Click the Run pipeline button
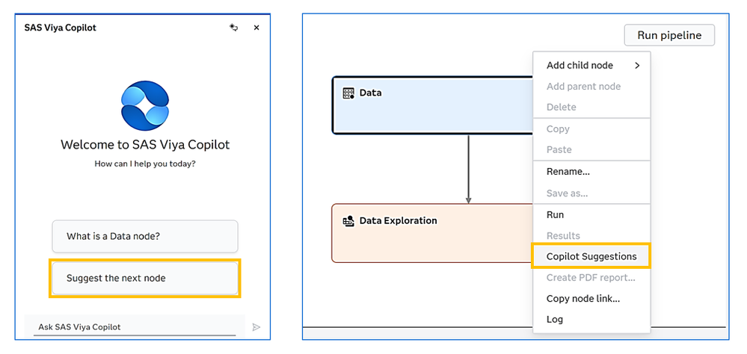The width and height of the screenshot is (747, 354). [x=669, y=35]
